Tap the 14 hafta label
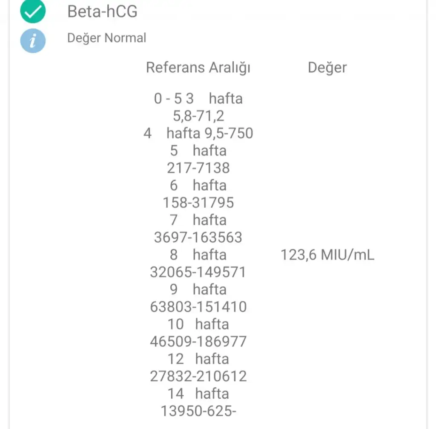This screenshot has height=429, width=436. coord(198,394)
